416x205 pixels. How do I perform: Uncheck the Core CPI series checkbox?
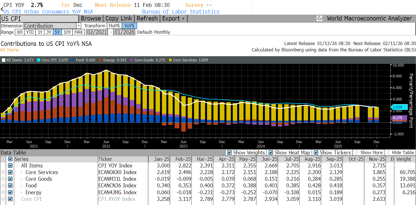[10, 199]
